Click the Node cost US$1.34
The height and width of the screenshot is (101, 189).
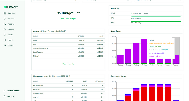tap(100, 40)
